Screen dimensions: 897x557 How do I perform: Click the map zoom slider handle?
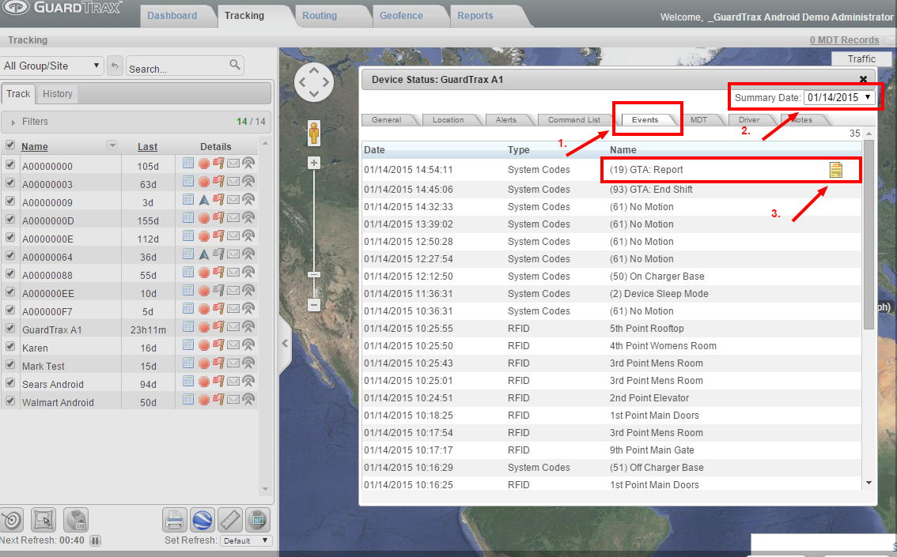point(314,275)
